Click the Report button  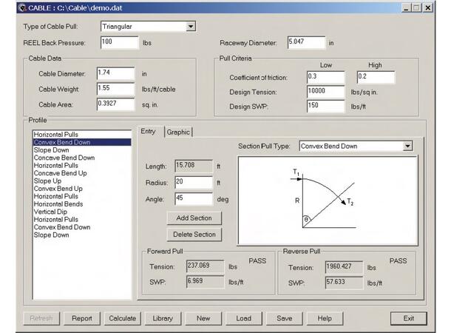tap(82, 318)
